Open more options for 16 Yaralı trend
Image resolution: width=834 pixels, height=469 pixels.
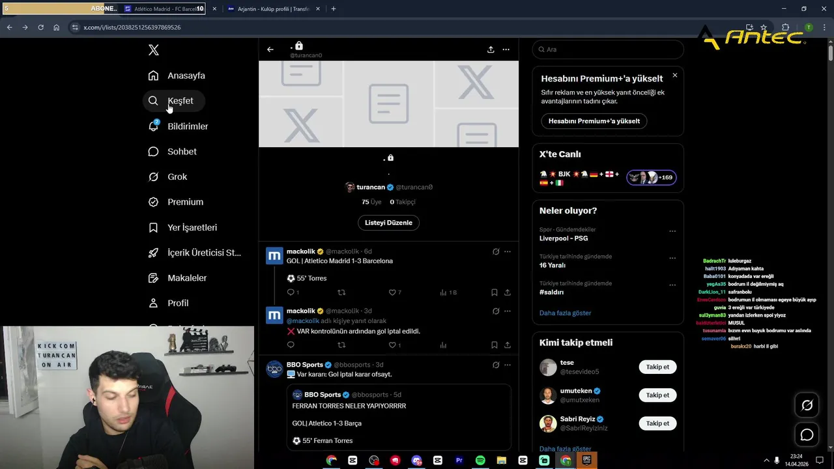tap(672, 258)
